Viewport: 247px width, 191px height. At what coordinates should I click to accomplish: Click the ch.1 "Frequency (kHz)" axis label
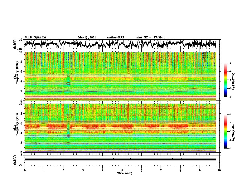[17, 73]
